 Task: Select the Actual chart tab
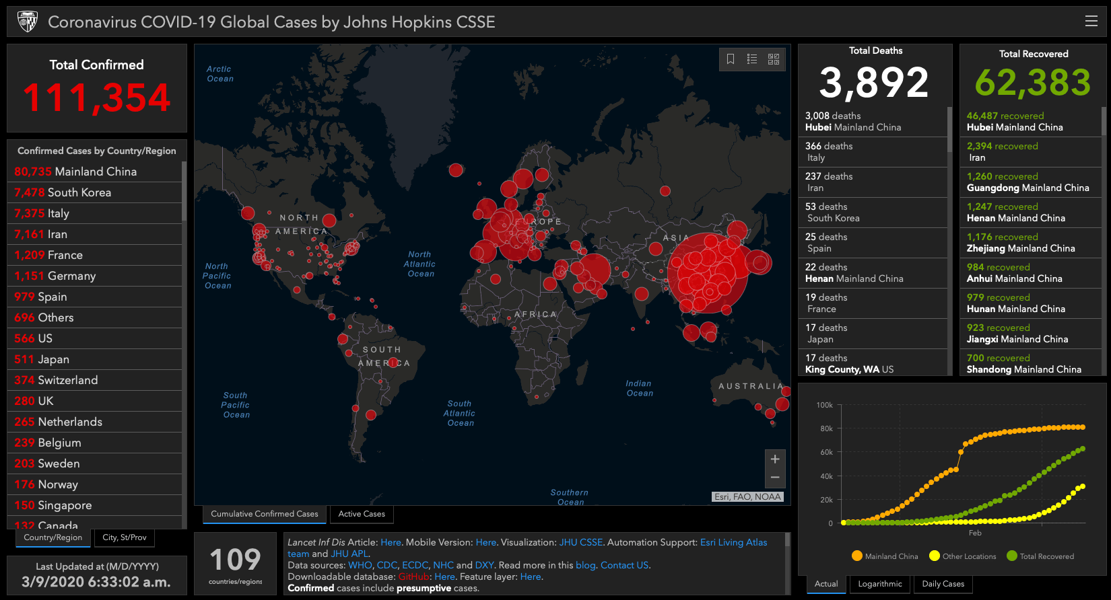pos(826,584)
